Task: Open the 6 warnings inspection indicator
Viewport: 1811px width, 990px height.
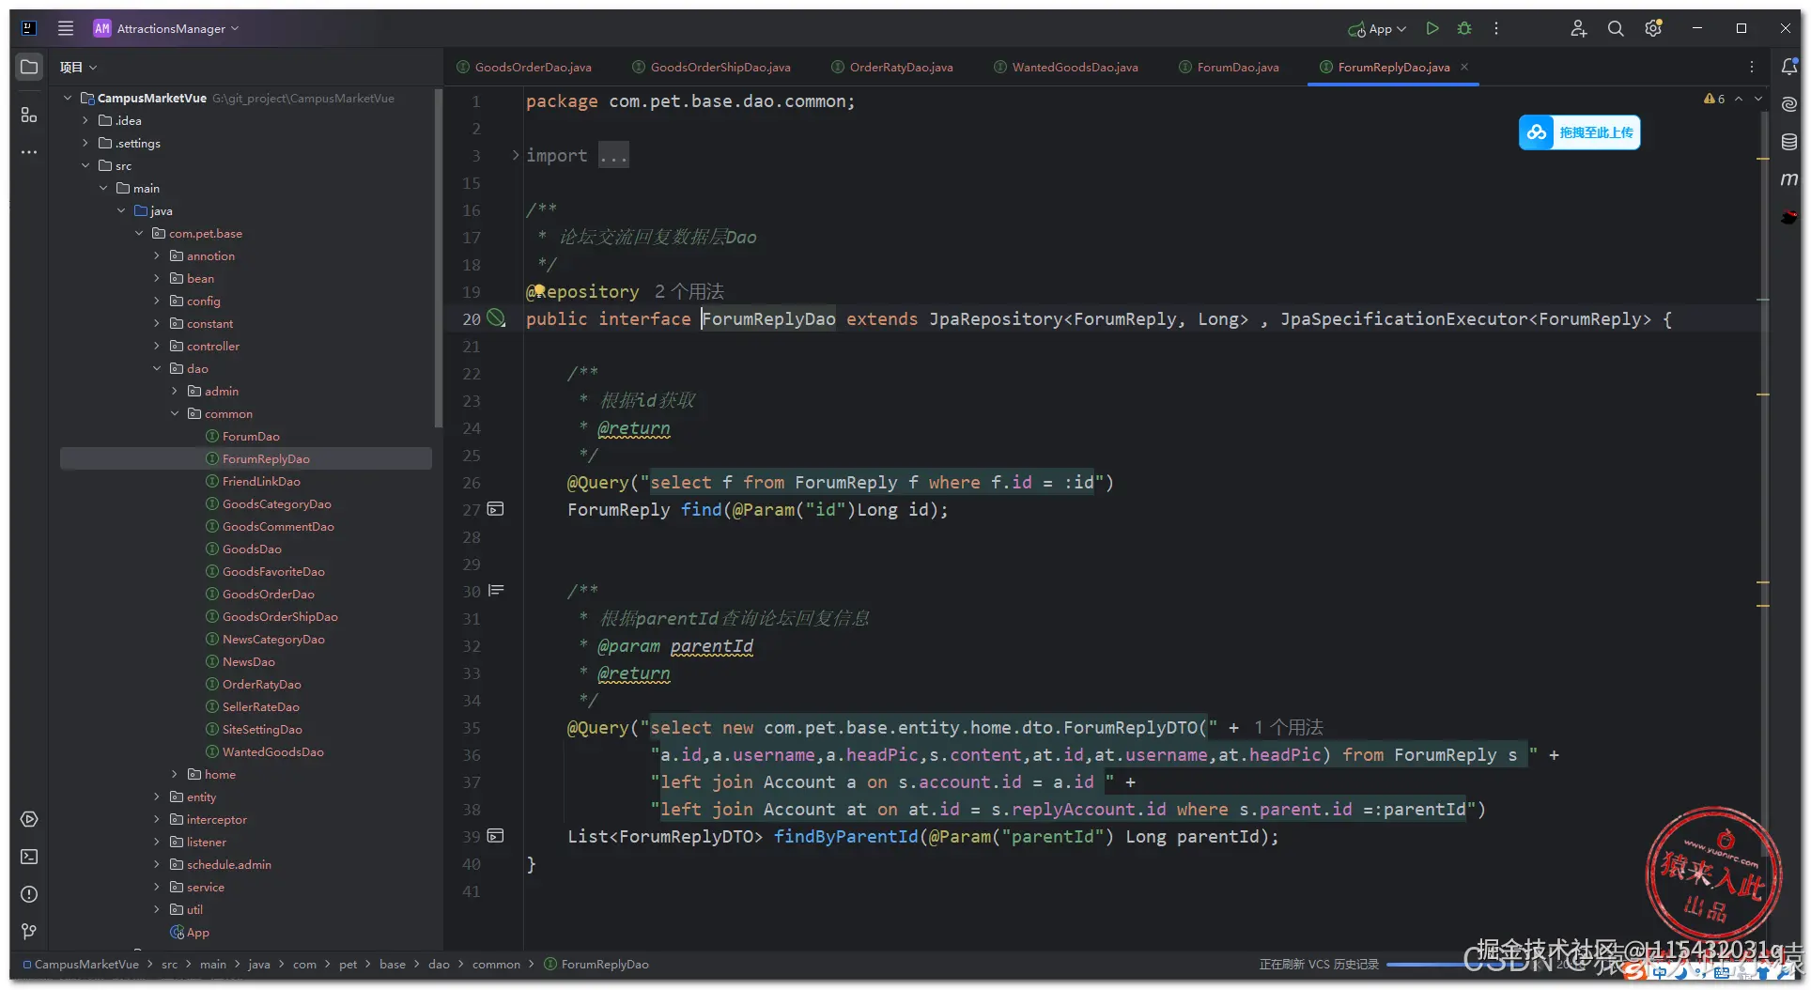Action: click(1714, 99)
